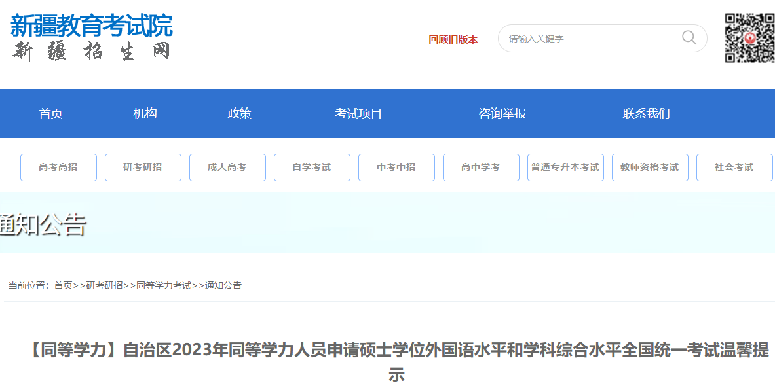This screenshot has height=390, width=775.
Task: Click the 新疆教育考试院 site logo
Action: tap(92, 26)
